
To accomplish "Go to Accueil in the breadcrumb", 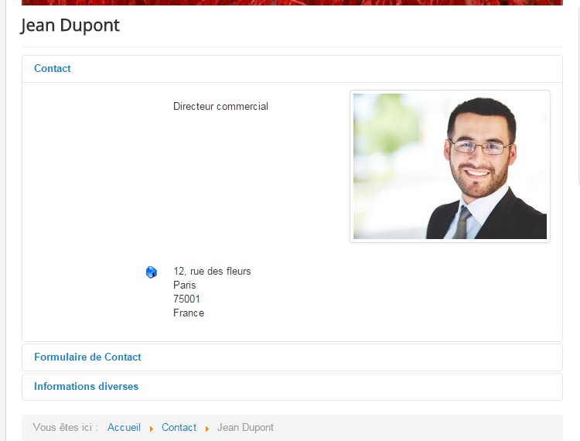I will tap(124, 427).
